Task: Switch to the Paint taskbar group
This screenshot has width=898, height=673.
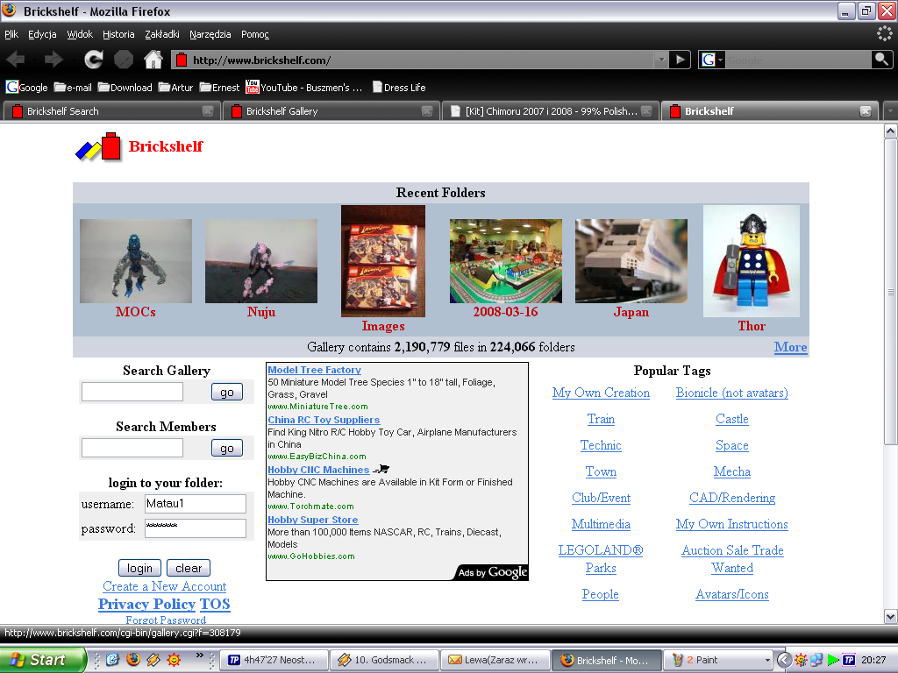Action: (719, 660)
